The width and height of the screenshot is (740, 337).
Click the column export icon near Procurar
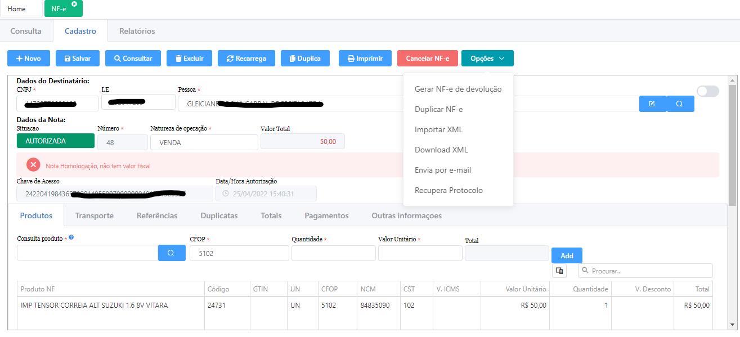click(559, 271)
